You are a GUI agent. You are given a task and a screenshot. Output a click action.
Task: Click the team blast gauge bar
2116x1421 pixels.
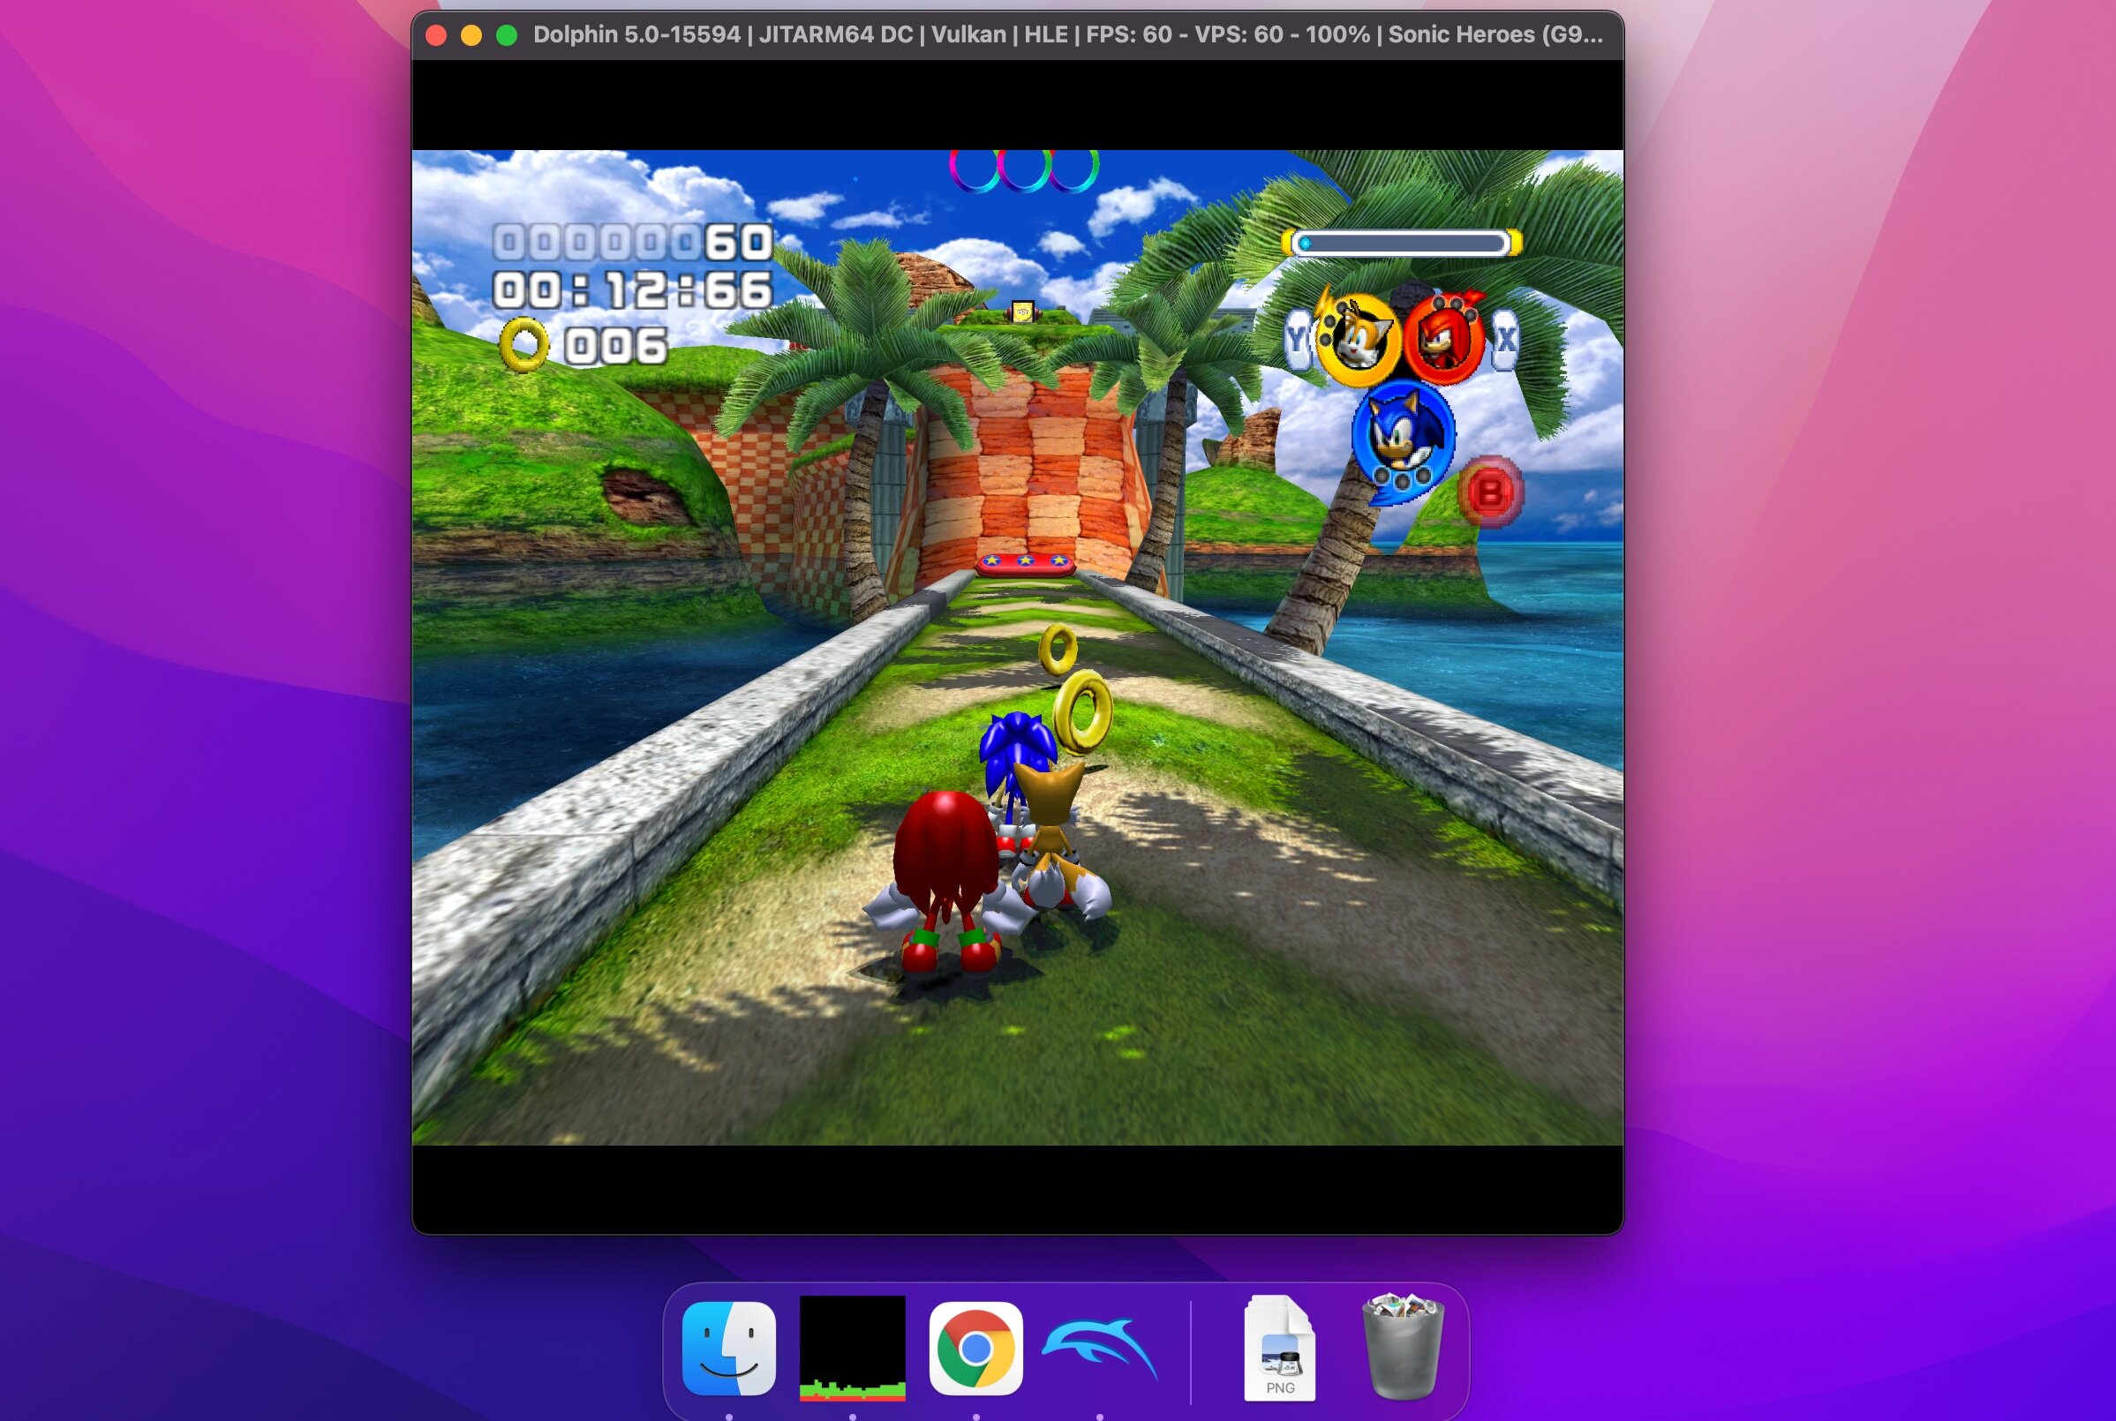(x=1402, y=243)
